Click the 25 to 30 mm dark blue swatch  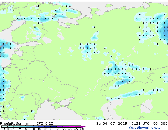54,127
